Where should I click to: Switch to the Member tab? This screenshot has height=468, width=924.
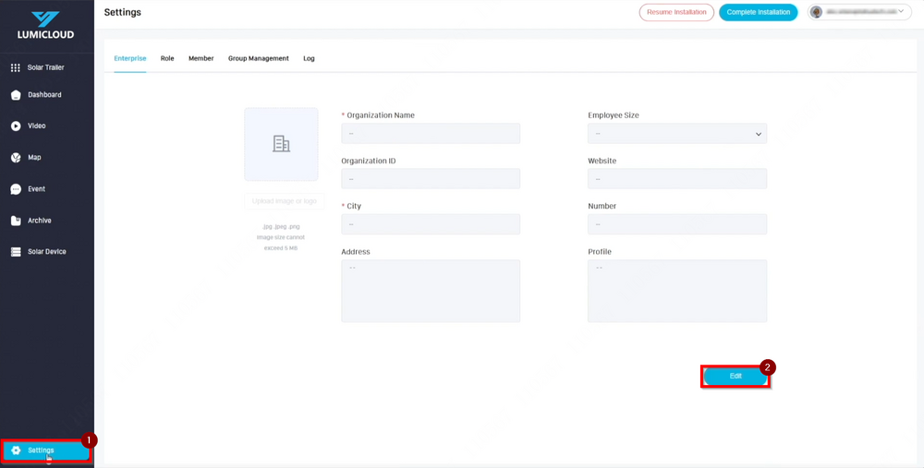click(x=201, y=58)
